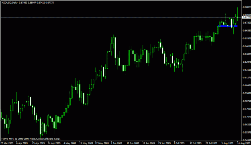This screenshot has height=145, width=251.
Task: Click the '5 Aug 2009' date label
Action: pos(227,143)
